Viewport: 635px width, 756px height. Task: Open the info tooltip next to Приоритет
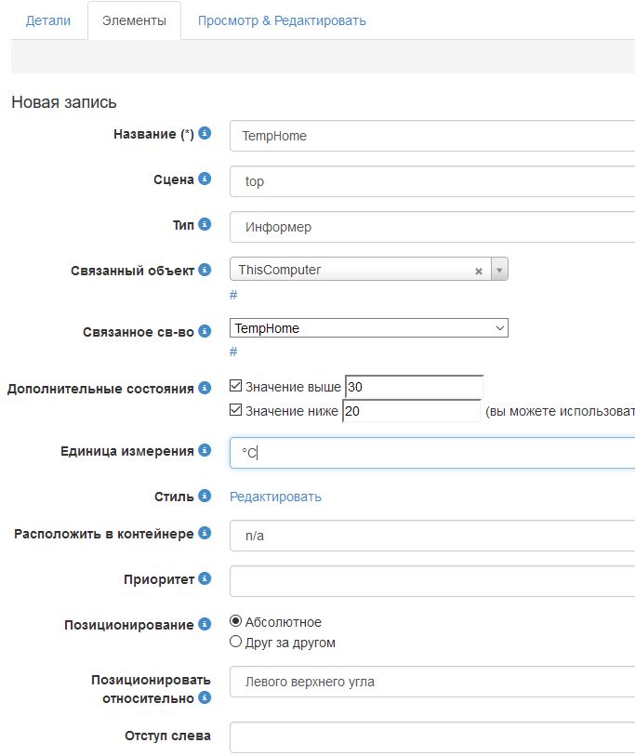204,579
